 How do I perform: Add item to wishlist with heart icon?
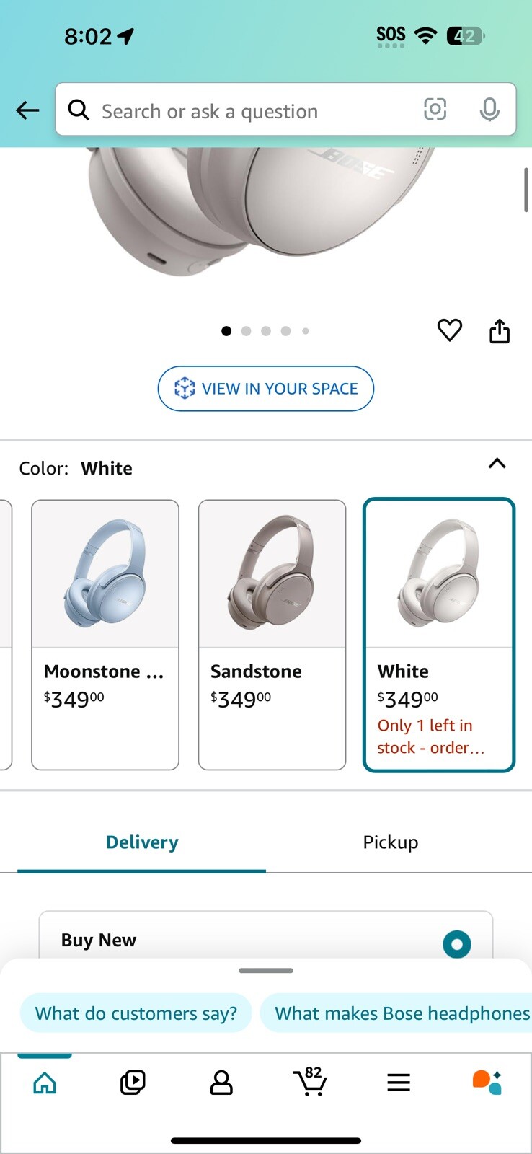coord(450,330)
